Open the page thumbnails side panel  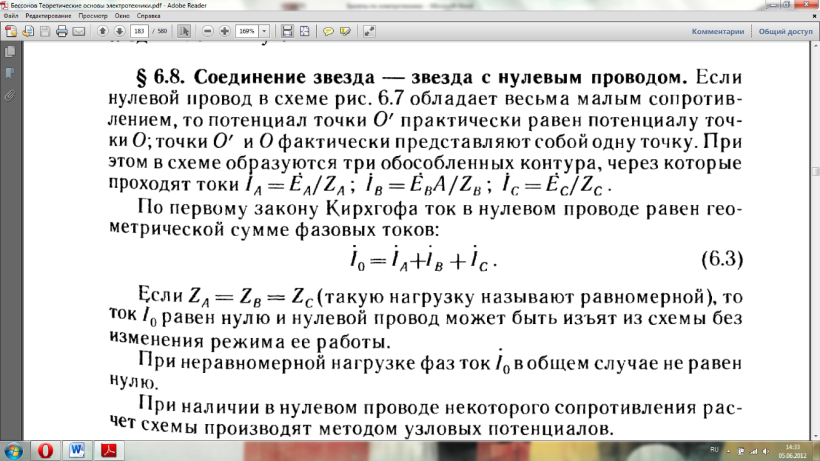pyautogui.click(x=10, y=52)
